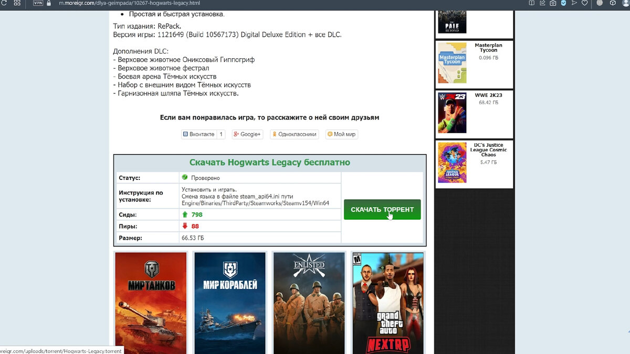Click the green Проверено check icon
This screenshot has height=354, width=630.
pos(185,177)
